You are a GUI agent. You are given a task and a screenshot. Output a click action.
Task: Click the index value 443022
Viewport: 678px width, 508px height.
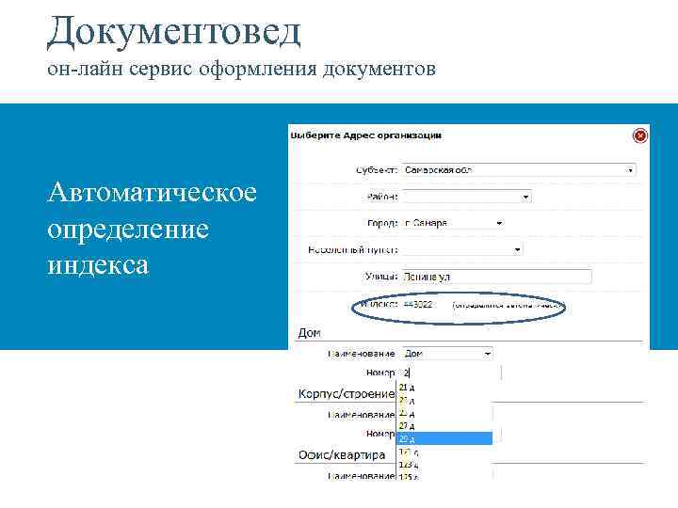coord(418,305)
